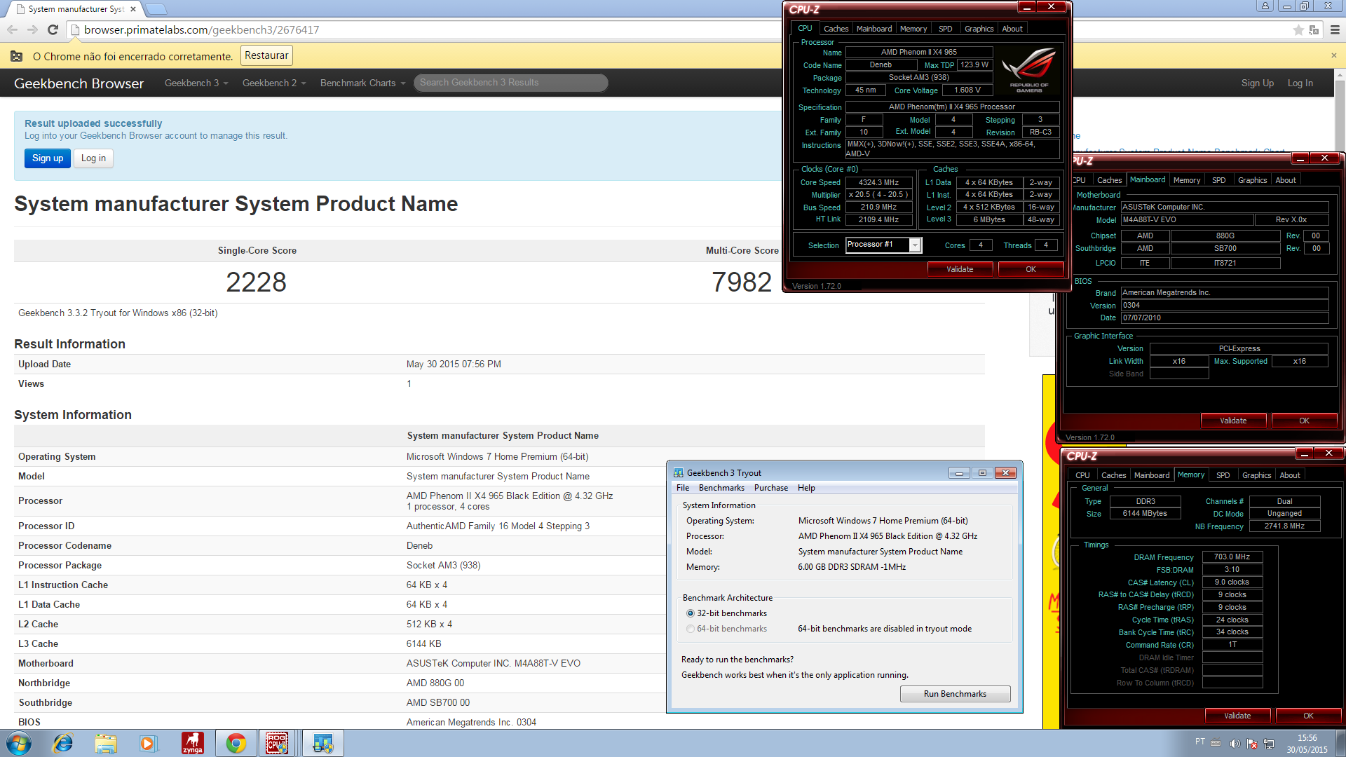Expand the Geekbench 3 navigation dropdown
The image size is (1346, 757).
196,83
